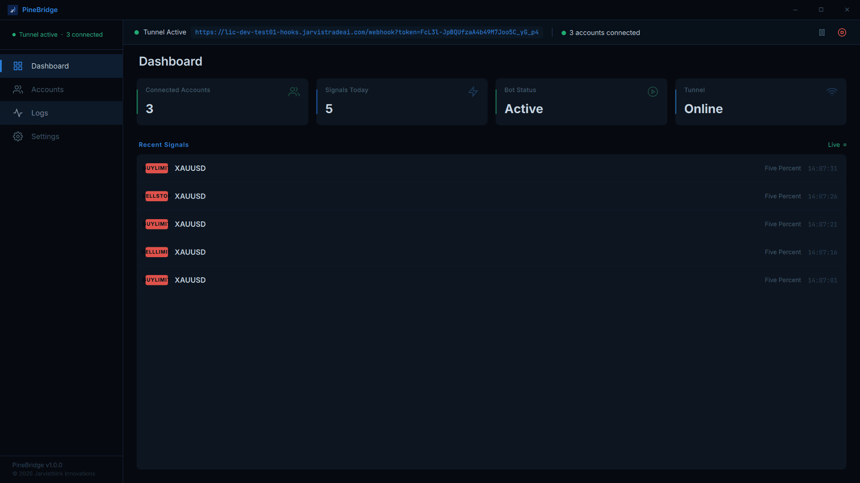Select XAUUSD signal row at 14:07:26
This screenshot has height=483, width=860.
[x=491, y=196]
